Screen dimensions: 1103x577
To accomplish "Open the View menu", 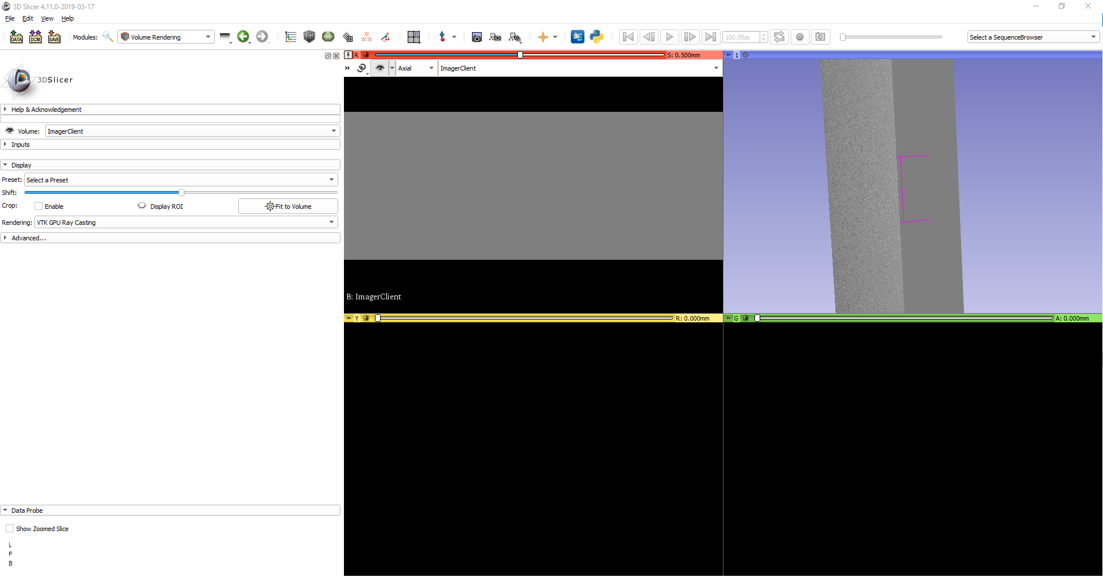I will 47,18.
